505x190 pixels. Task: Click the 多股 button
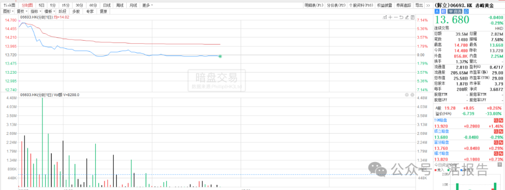coord(76,11)
